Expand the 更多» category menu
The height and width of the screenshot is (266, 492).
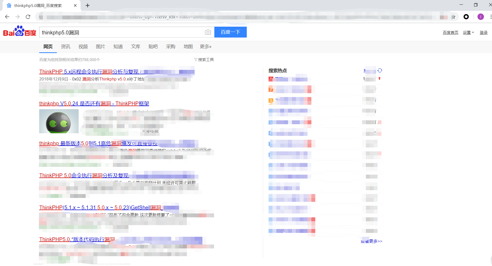(x=206, y=47)
